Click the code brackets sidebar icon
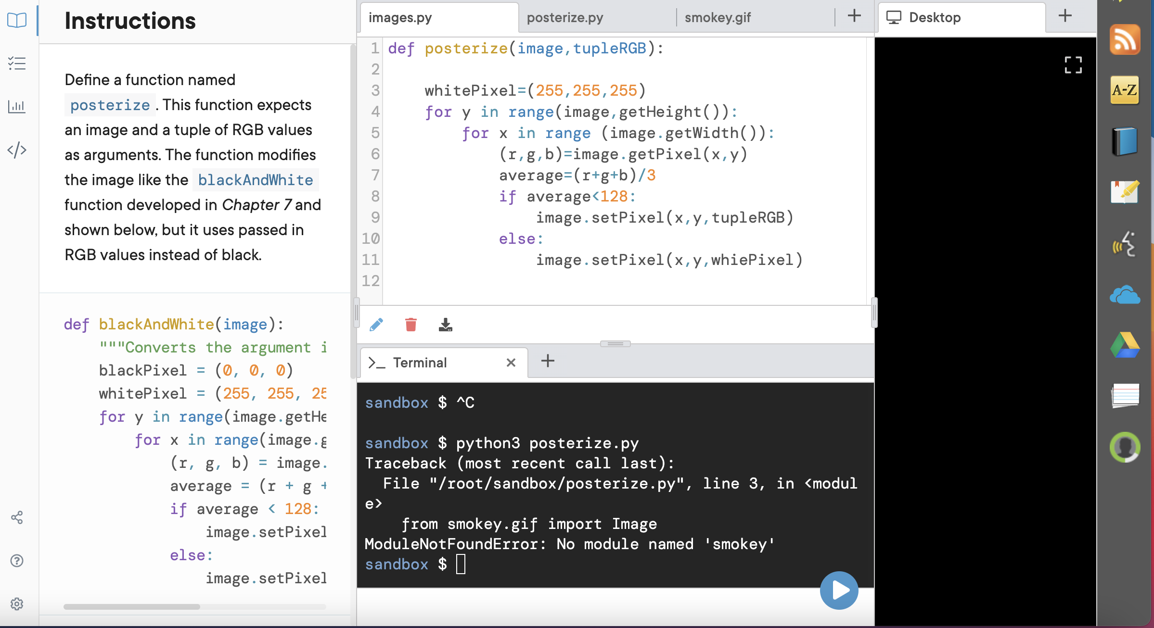 17,150
